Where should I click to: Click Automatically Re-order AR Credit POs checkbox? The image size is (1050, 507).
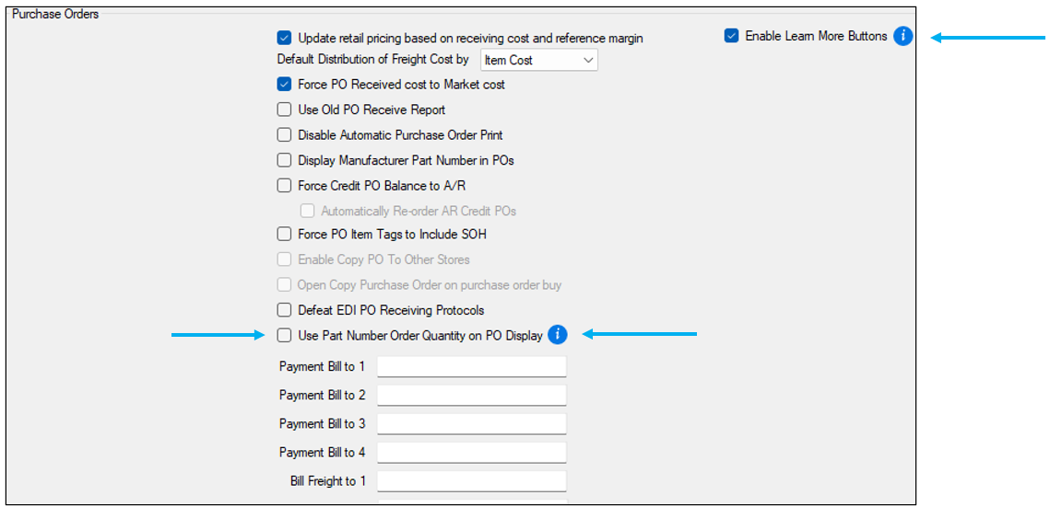pos(307,212)
